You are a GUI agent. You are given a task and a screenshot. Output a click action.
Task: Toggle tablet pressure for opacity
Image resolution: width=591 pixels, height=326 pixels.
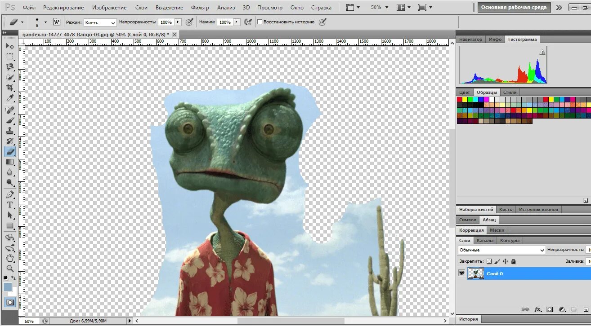point(190,22)
